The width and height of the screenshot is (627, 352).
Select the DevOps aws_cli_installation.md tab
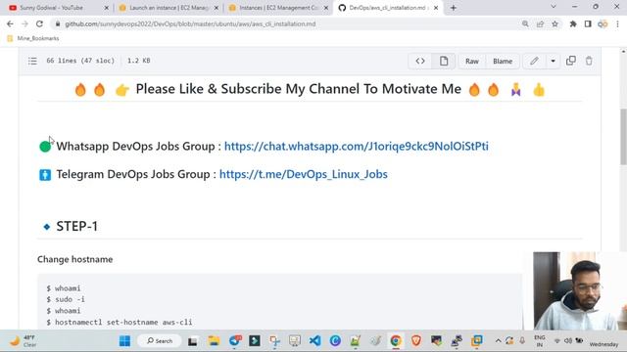click(x=386, y=8)
